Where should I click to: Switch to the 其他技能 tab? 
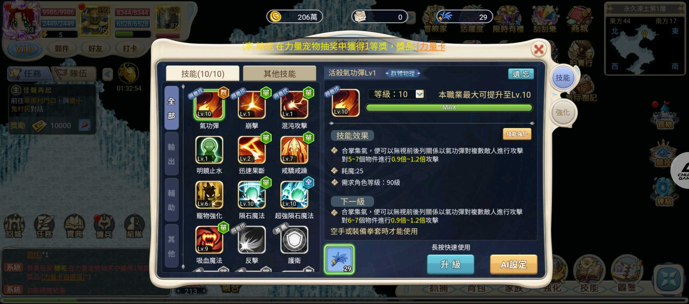pyautogui.click(x=279, y=74)
